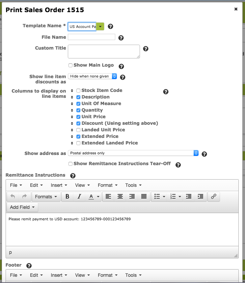Enable Show Remittance Instructions Tear-Off
Viewport: 245px width, 283px height.
tap(70, 164)
